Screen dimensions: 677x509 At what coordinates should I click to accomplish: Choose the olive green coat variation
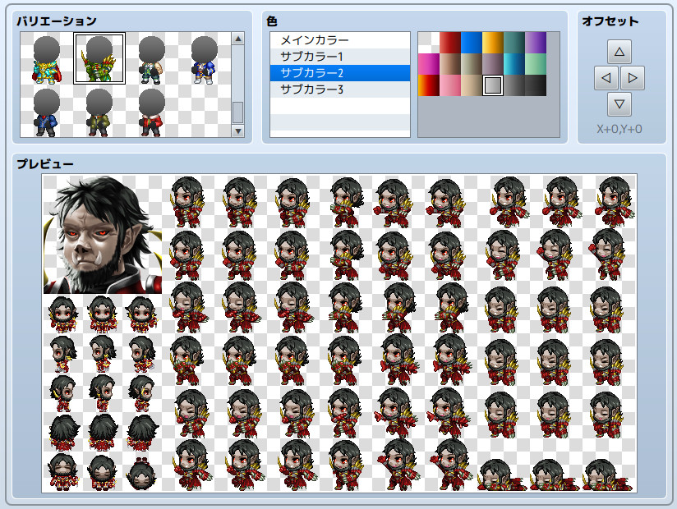coord(99,112)
